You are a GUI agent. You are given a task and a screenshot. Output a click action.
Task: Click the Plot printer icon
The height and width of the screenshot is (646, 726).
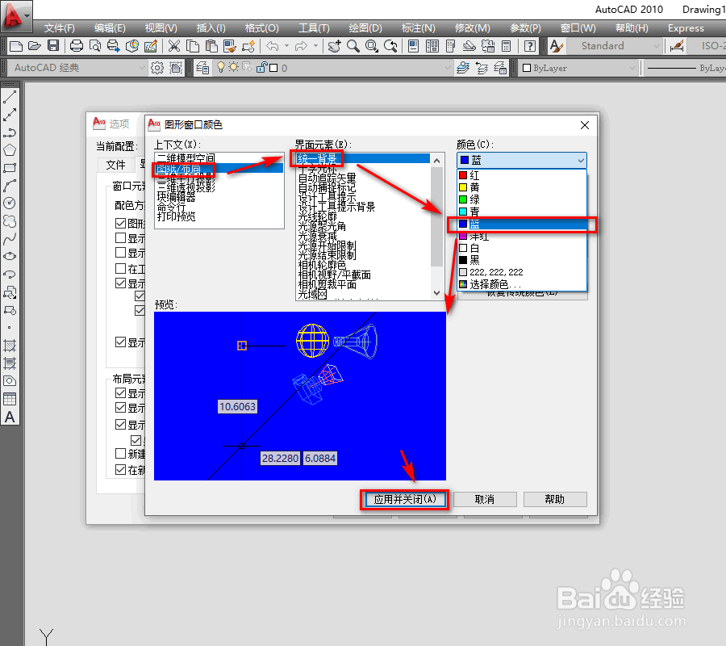coord(77,46)
